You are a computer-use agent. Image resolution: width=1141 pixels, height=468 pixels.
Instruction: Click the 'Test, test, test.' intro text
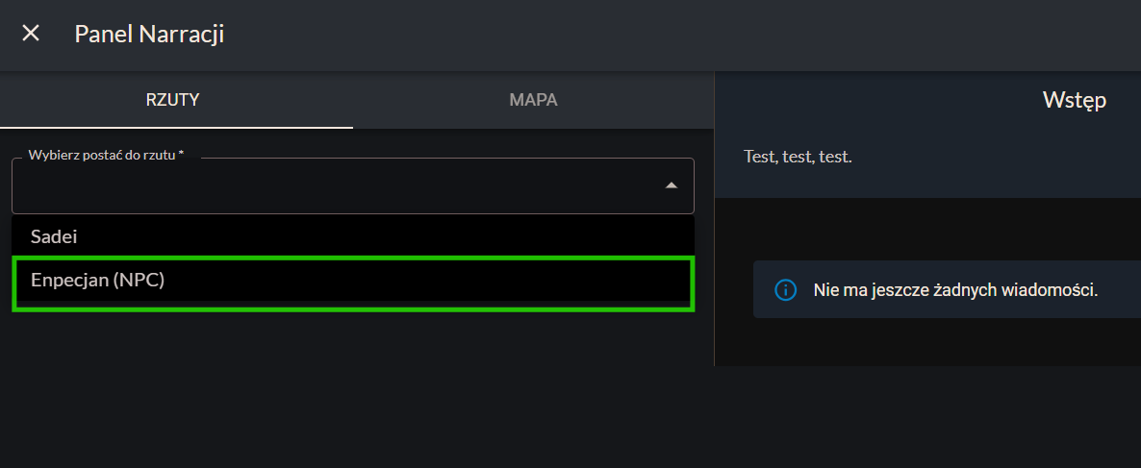click(798, 157)
